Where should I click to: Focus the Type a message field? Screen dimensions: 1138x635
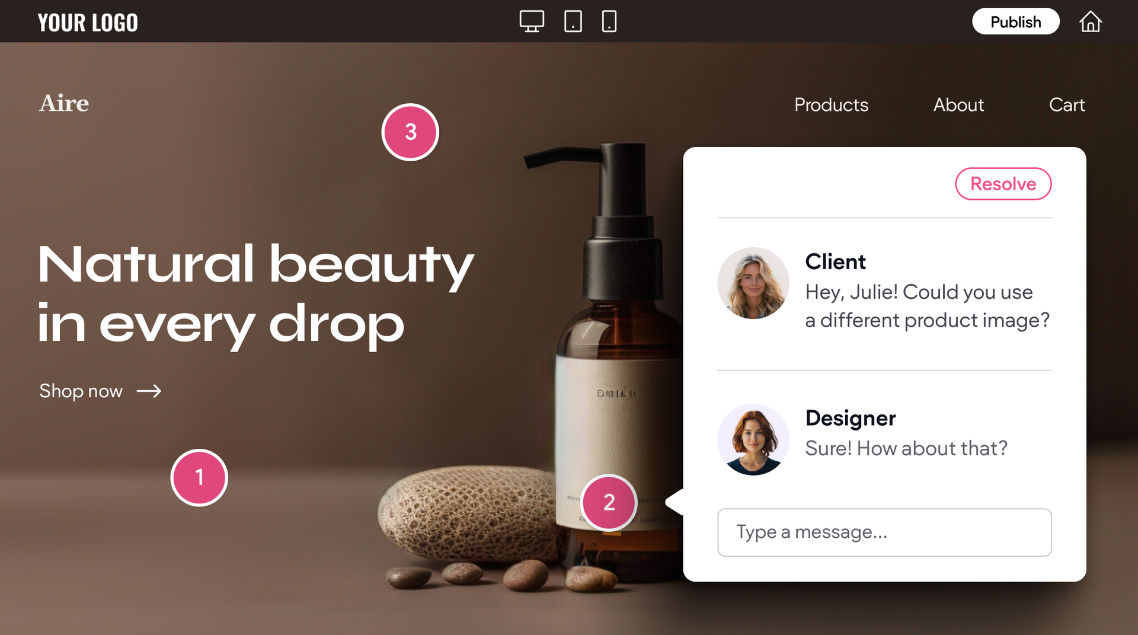point(884,532)
